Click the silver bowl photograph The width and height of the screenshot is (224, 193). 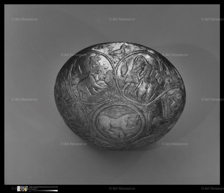pyautogui.click(x=120, y=96)
